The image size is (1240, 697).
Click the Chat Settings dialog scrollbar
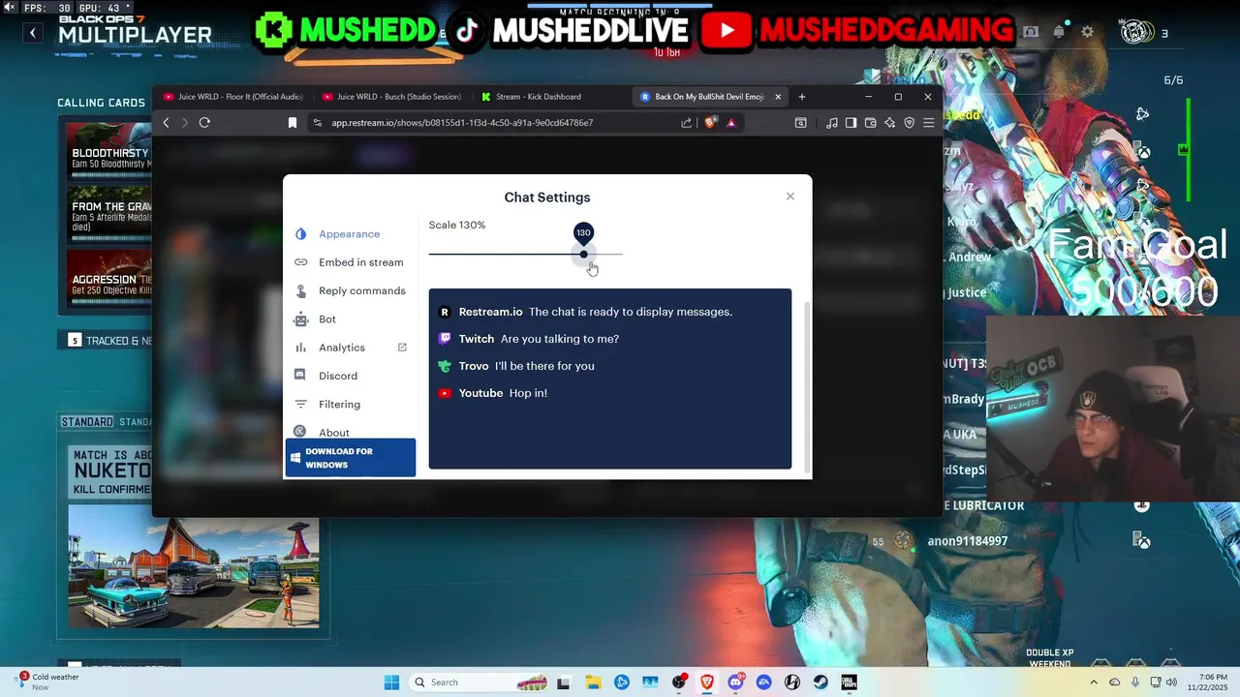click(x=808, y=385)
